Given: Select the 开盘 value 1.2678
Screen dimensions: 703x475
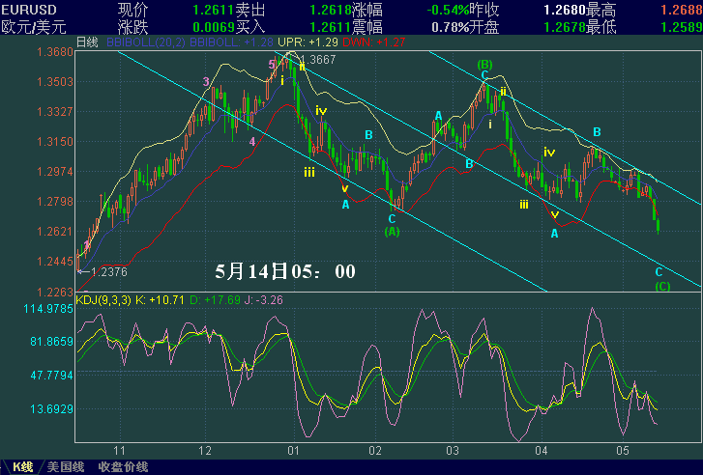Looking at the screenshot, I should coord(565,27).
